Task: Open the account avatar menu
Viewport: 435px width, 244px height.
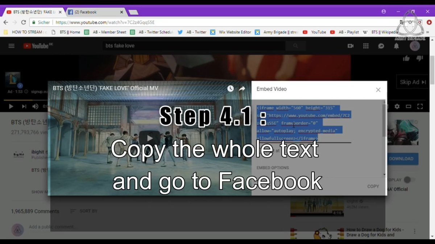Action: [415, 46]
